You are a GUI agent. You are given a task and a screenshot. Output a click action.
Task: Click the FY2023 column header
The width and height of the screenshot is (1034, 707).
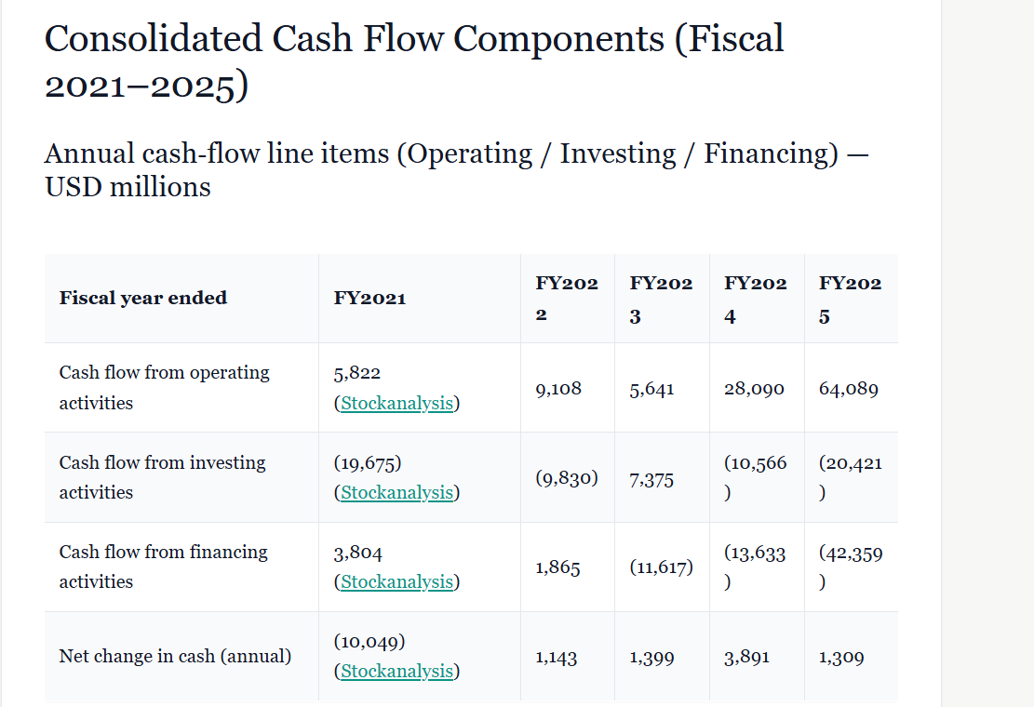(661, 299)
